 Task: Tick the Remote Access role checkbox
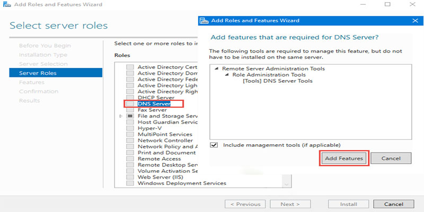point(130,158)
